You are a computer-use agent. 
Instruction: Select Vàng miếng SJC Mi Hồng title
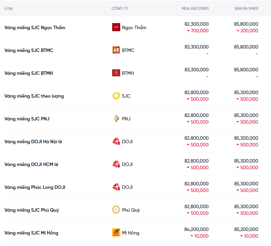[31, 233]
